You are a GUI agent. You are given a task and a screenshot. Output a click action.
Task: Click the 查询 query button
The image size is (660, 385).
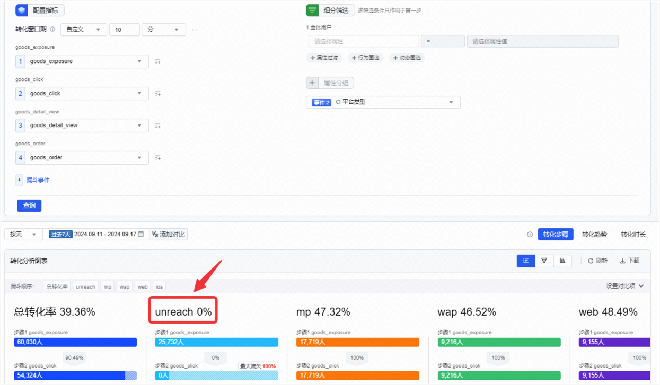coord(29,205)
